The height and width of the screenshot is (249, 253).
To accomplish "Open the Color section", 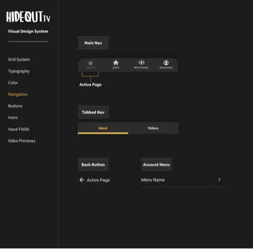I will click(13, 83).
